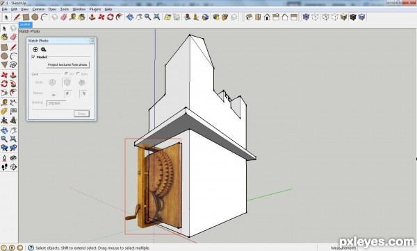Choose the 3D Text tool
Viewport: 417px width, 251px height.
13,121
